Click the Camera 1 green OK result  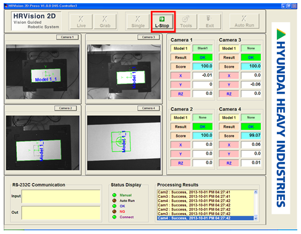coord(202,57)
